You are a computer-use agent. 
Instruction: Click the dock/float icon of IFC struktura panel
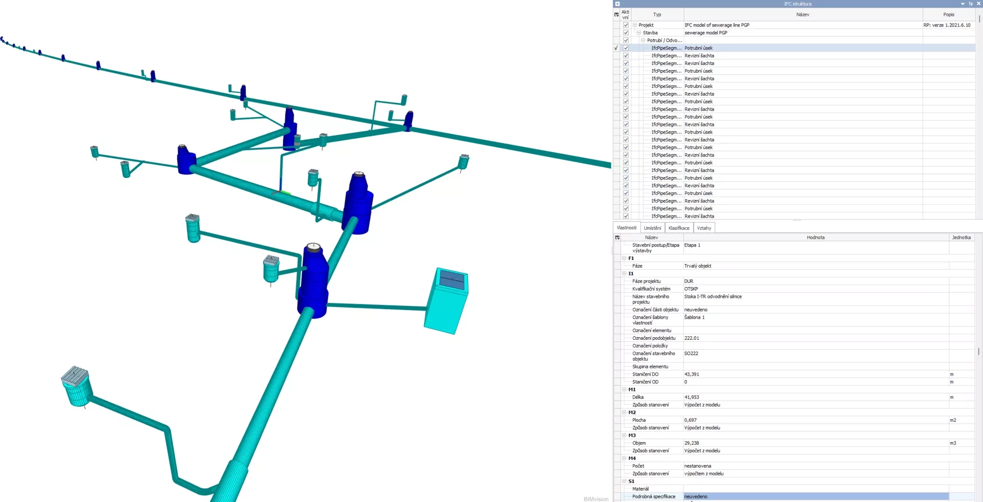[x=971, y=4]
